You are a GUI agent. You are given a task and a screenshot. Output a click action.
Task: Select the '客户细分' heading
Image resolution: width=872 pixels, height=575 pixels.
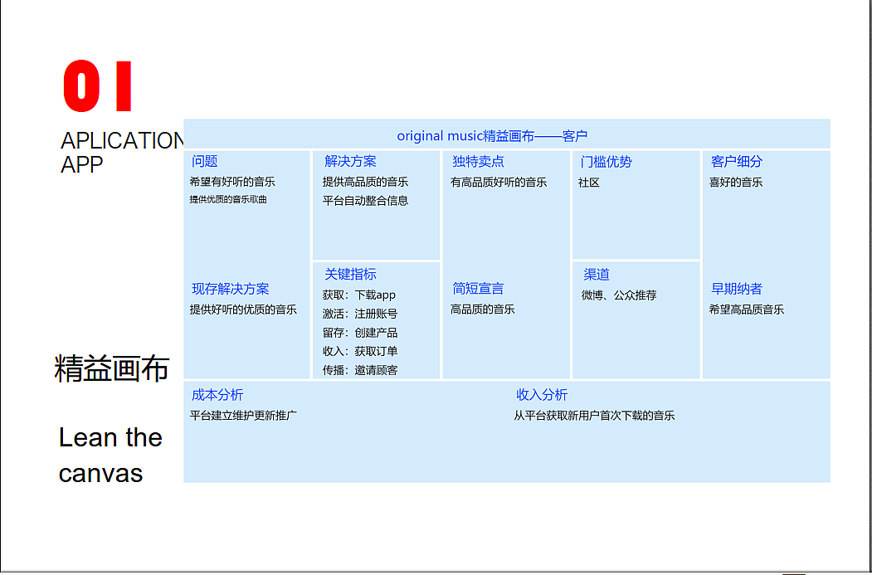pos(737,161)
